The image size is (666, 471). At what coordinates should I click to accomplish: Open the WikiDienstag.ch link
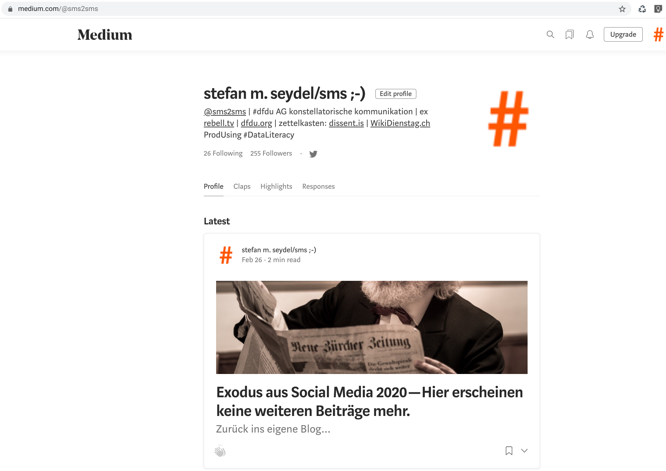[400, 123]
